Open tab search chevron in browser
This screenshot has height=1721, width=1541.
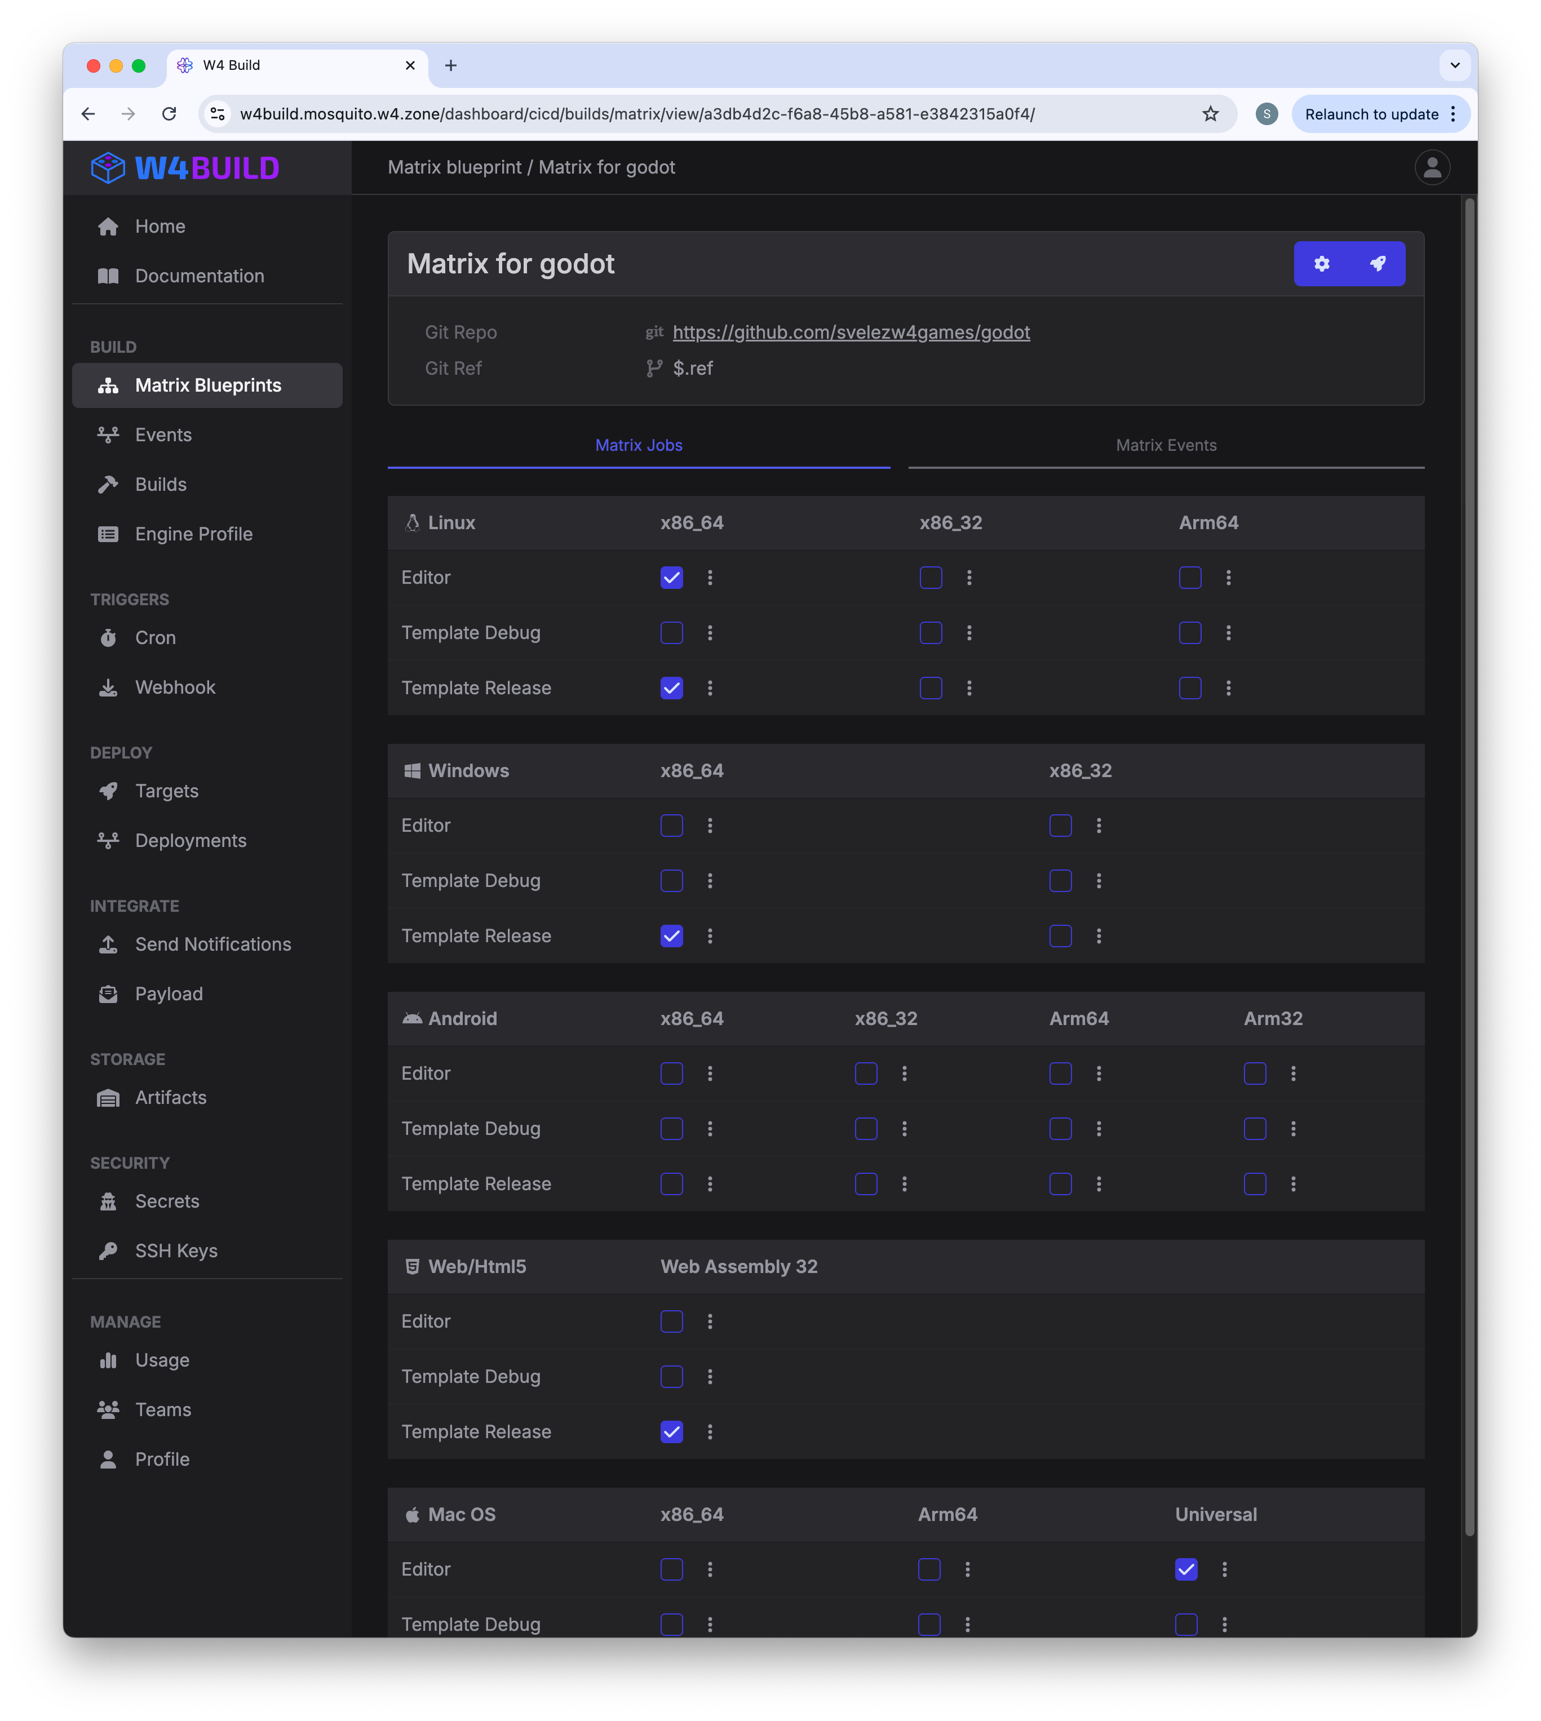(1455, 65)
